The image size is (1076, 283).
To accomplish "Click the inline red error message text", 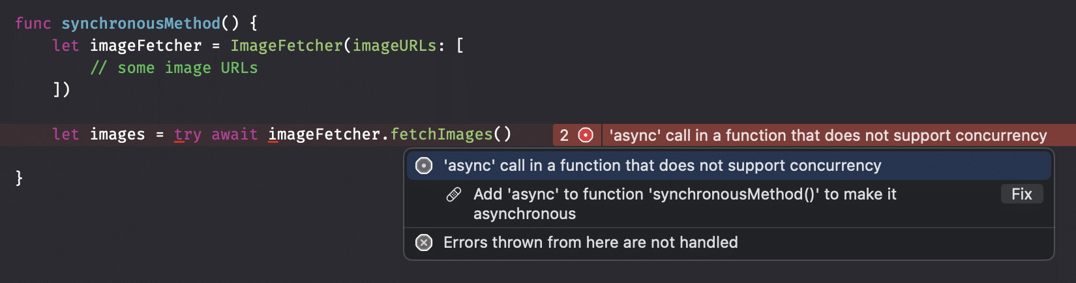I will (828, 135).
